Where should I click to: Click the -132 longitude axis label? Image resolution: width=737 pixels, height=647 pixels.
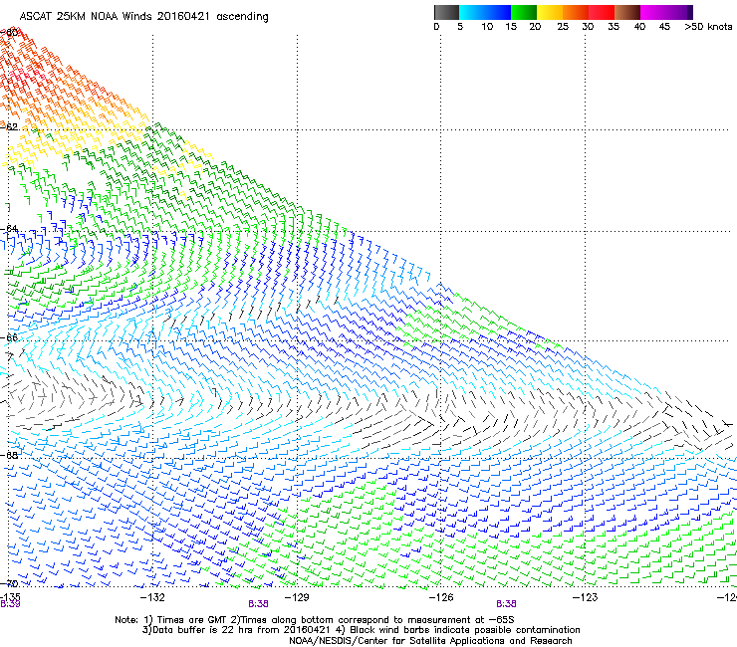point(152,597)
